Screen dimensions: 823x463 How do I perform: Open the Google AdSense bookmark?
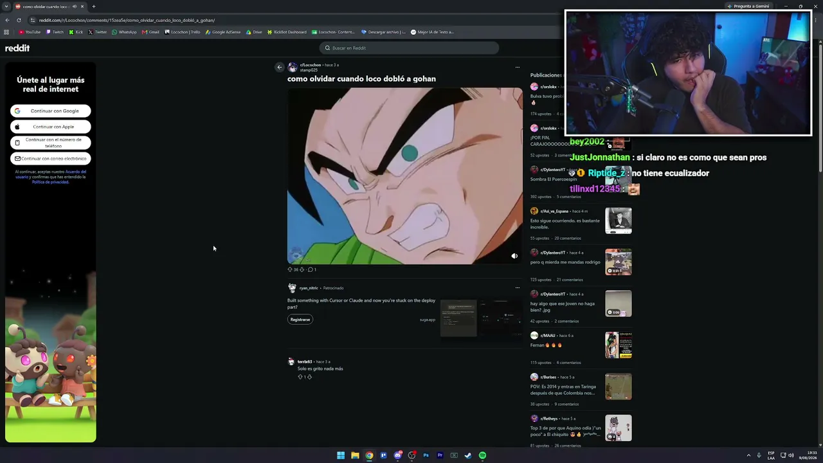pyautogui.click(x=223, y=32)
